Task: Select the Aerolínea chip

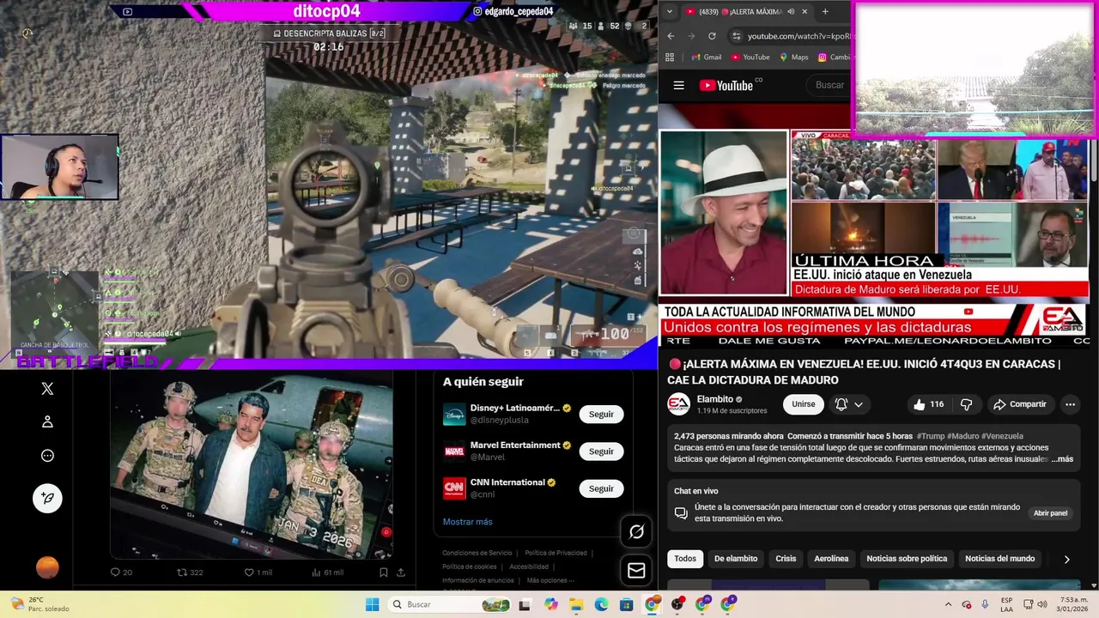Action: [831, 559]
